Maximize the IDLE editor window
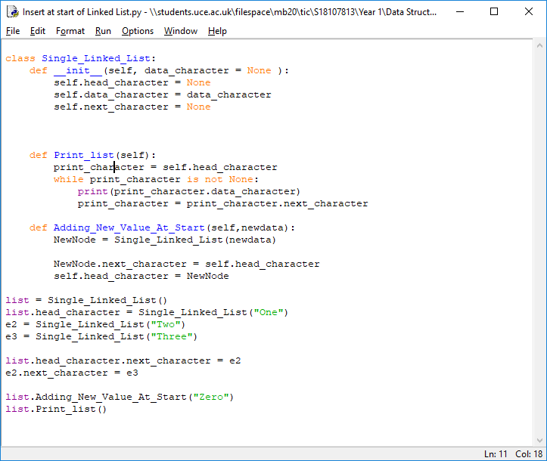 (494, 12)
